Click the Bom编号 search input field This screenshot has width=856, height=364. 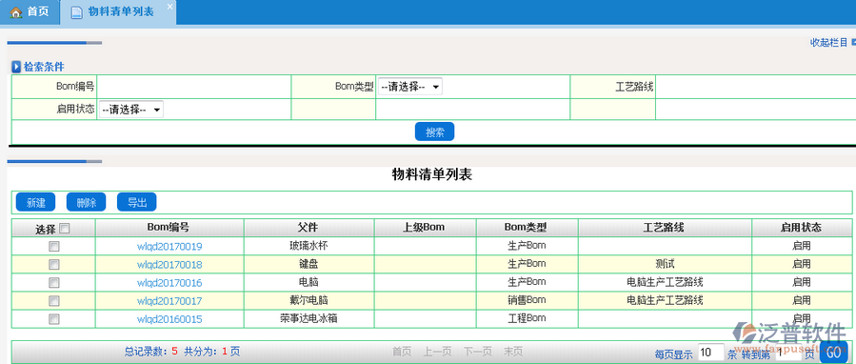194,87
